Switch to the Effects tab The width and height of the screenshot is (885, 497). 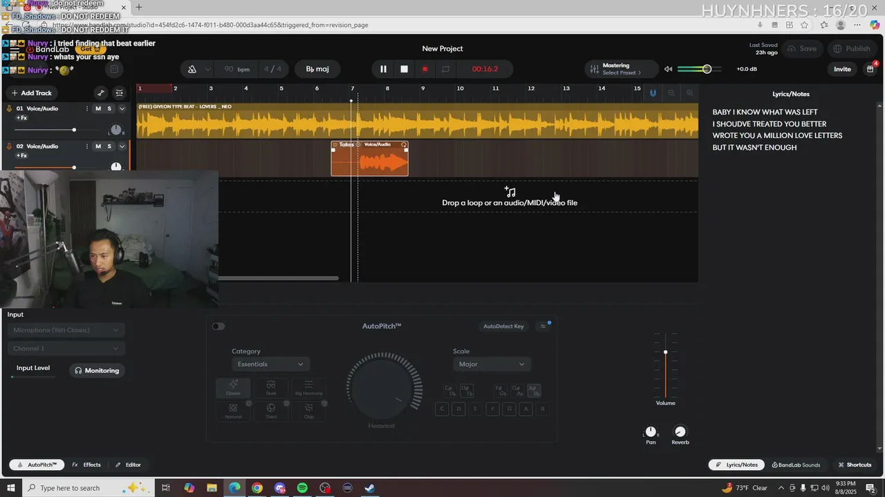(x=86, y=465)
